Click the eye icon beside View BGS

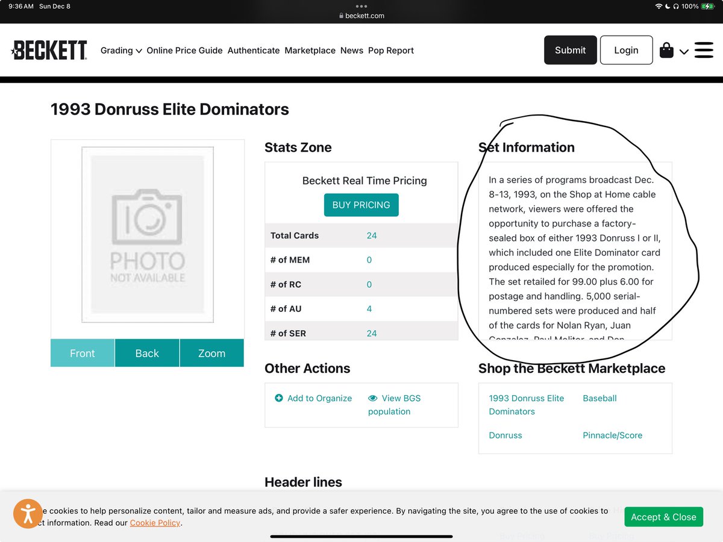coord(373,398)
